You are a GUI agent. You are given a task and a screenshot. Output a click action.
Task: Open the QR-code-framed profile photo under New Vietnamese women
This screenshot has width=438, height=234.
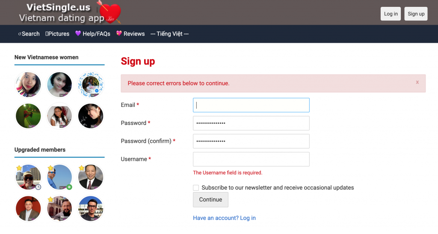91,84
